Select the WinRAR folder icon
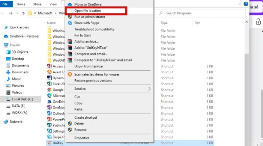 (49, 60)
